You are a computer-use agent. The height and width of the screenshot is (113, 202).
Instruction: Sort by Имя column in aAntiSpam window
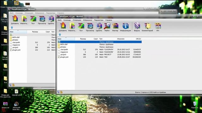click(x=66, y=39)
